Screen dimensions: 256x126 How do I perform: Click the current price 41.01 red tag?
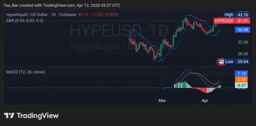pyautogui.click(x=242, y=21)
